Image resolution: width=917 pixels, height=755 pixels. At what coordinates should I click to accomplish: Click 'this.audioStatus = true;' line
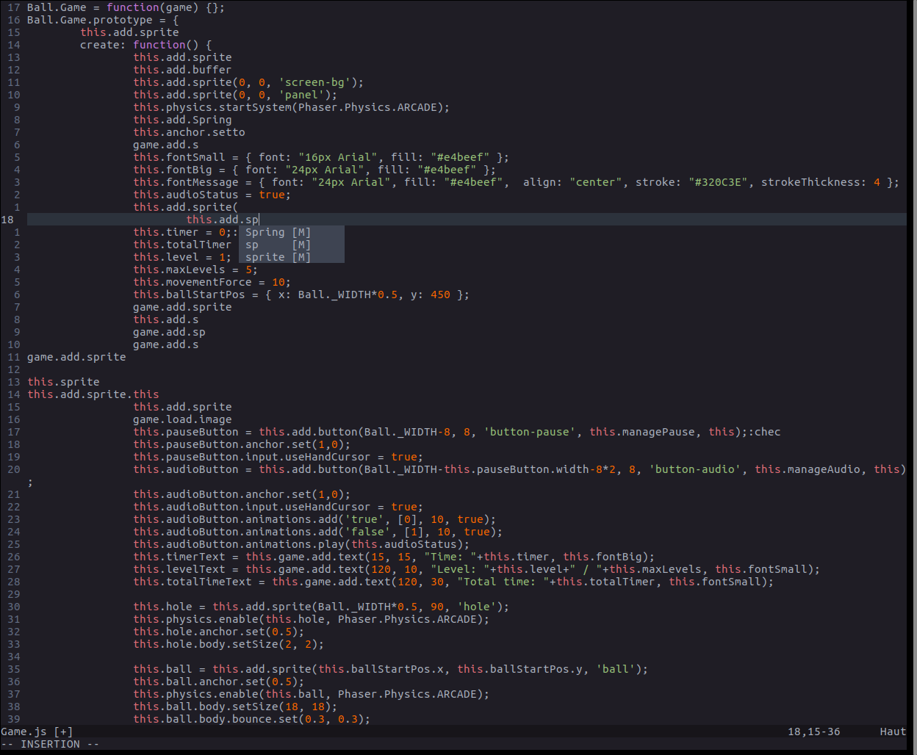click(x=212, y=195)
